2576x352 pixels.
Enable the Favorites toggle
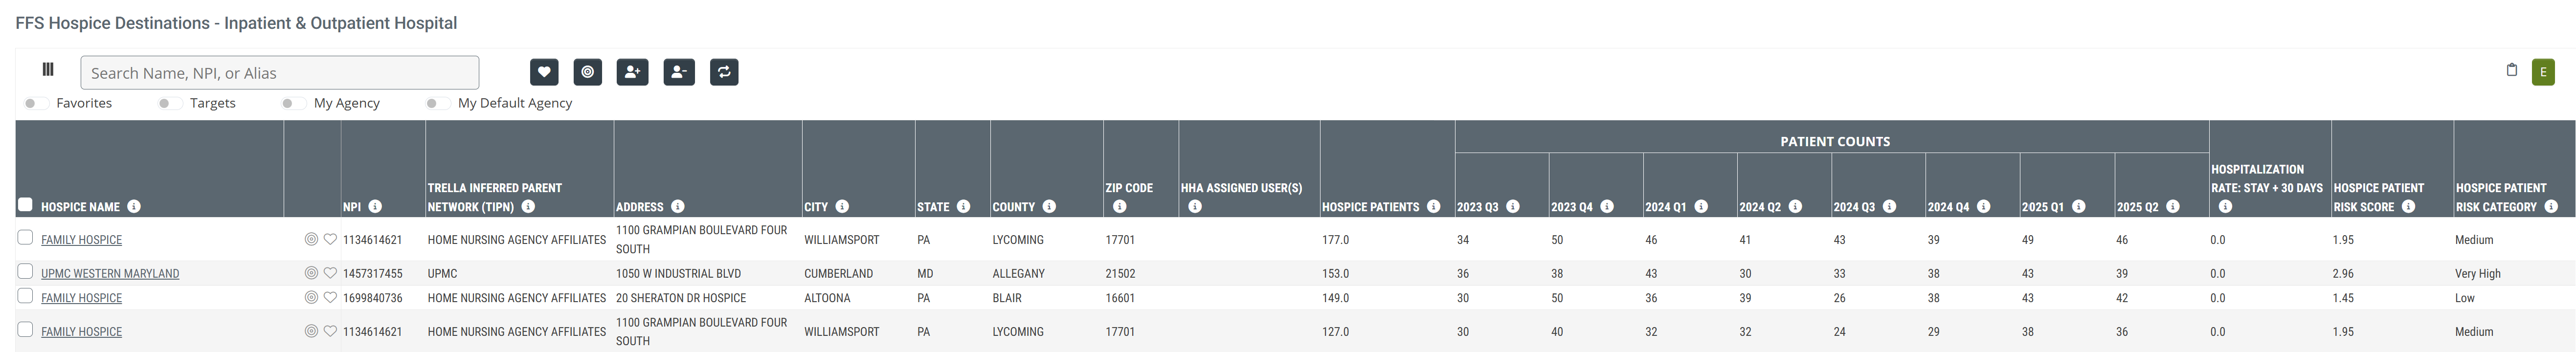(35, 103)
